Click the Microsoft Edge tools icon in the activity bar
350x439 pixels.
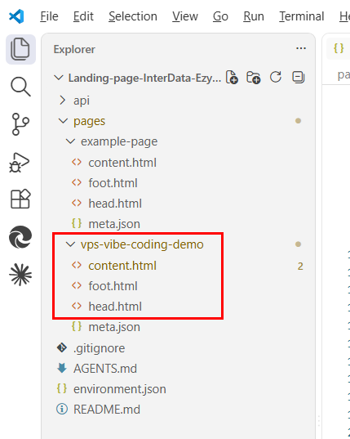[20, 237]
